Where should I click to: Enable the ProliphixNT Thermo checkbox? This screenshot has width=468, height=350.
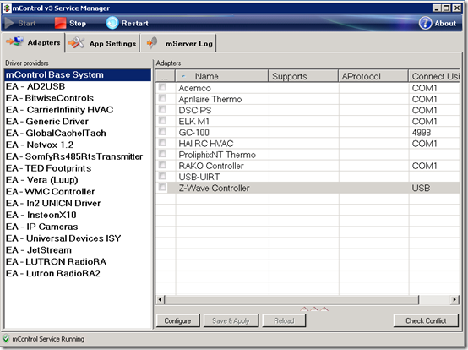point(162,154)
